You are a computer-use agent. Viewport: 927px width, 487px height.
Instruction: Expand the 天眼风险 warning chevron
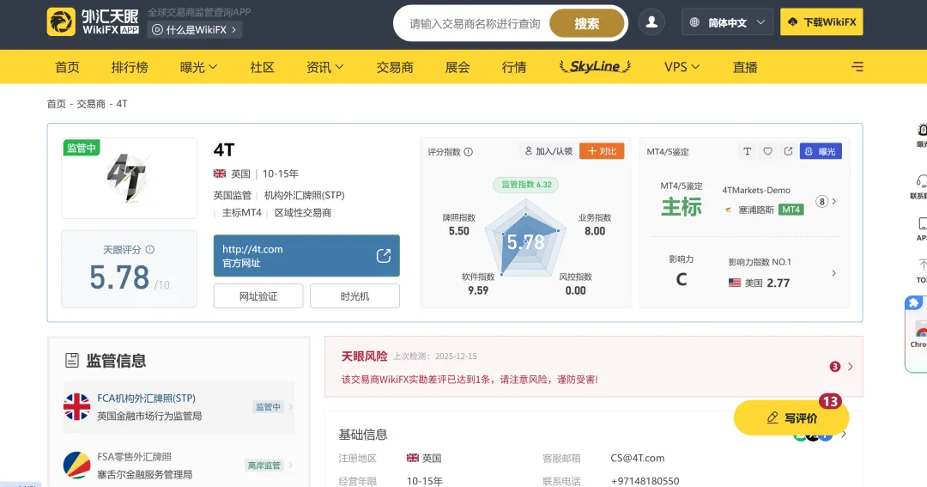850,367
